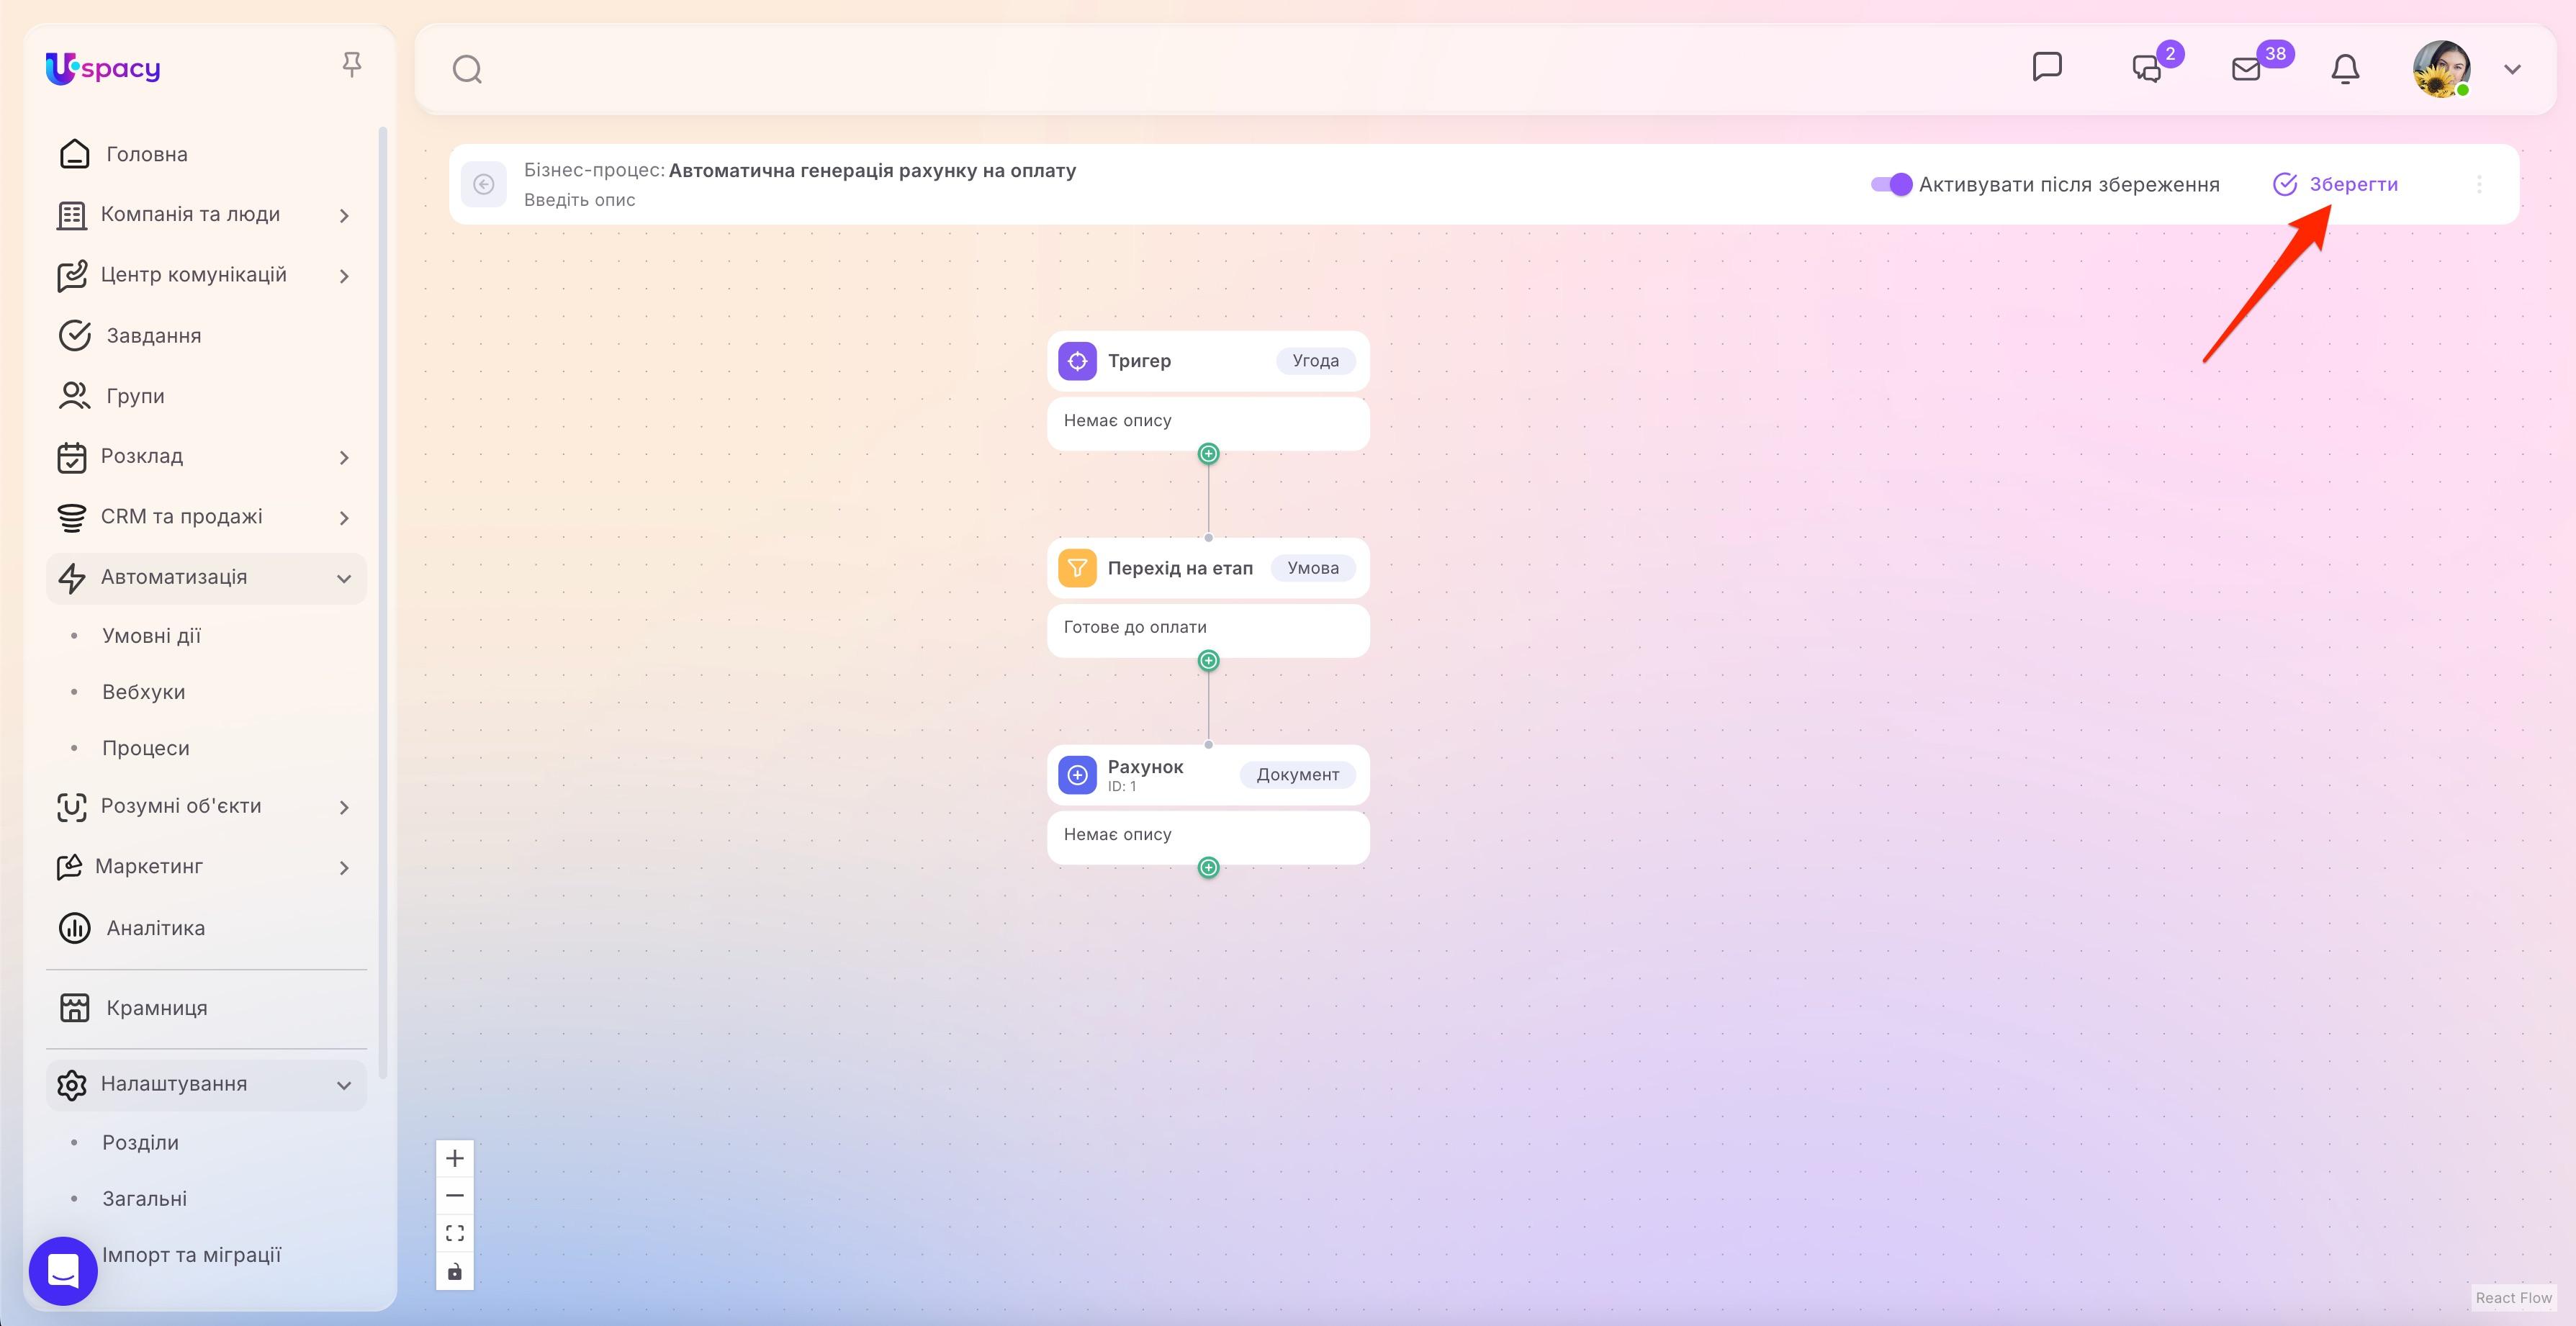Click the pin sidebar icon
This screenshot has height=1326, width=2576.
point(351,65)
